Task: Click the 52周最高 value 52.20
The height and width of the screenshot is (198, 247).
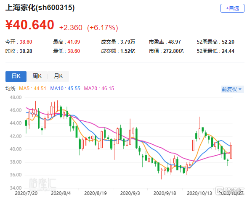Action: coord(228,42)
